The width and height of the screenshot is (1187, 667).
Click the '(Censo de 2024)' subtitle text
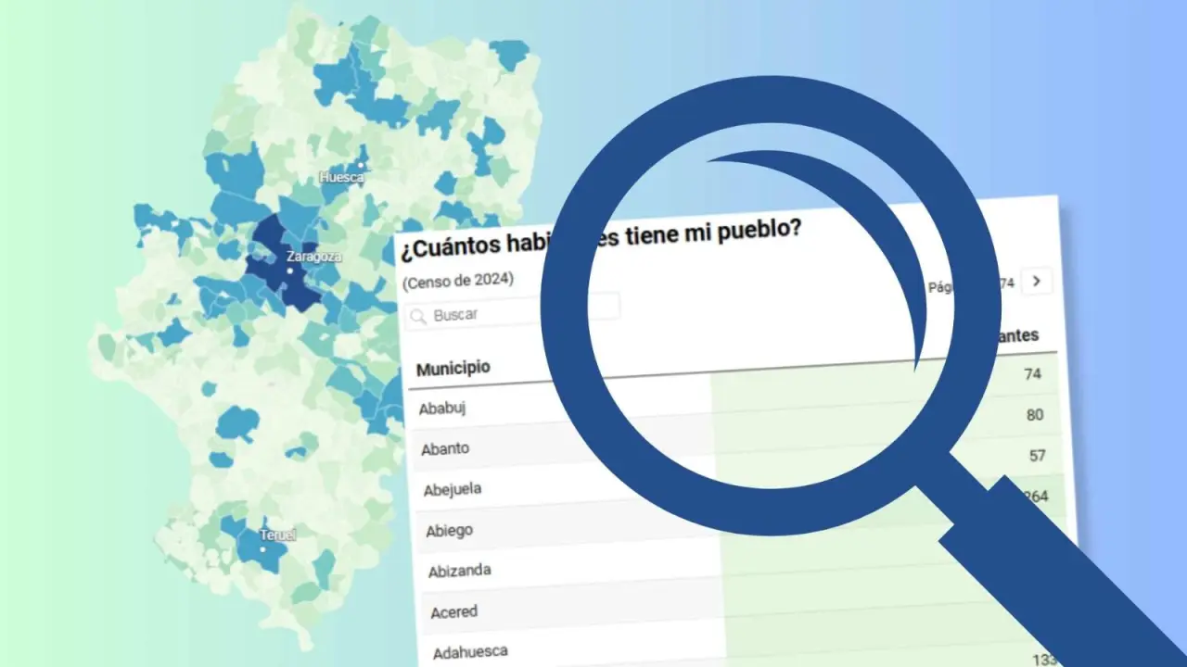(x=458, y=281)
